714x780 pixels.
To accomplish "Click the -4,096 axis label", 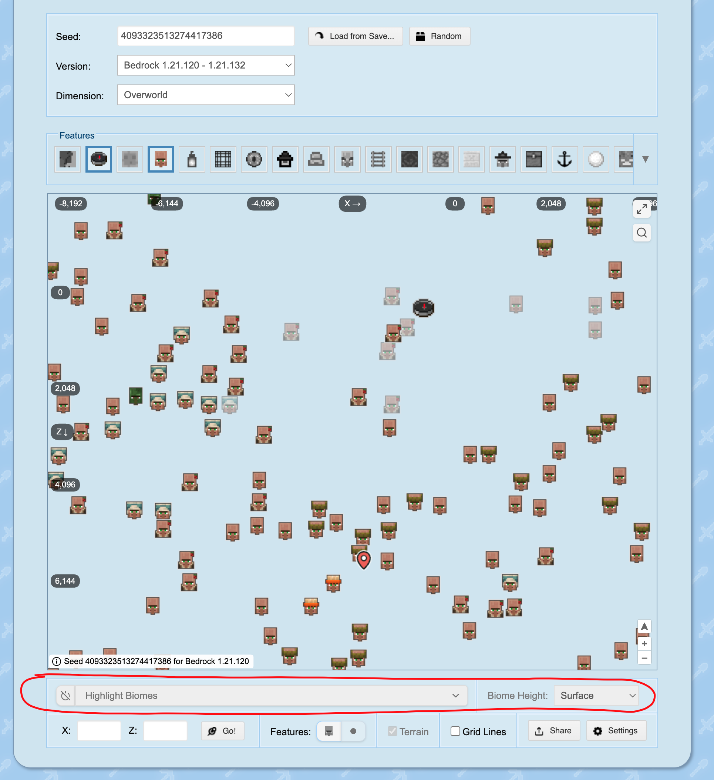I will [263, 203].
